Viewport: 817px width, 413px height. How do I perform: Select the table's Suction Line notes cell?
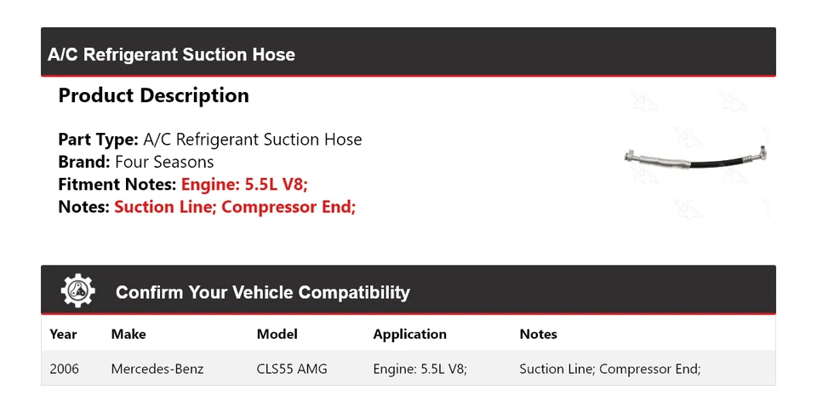pyautogui.click(x=609, y=369)
